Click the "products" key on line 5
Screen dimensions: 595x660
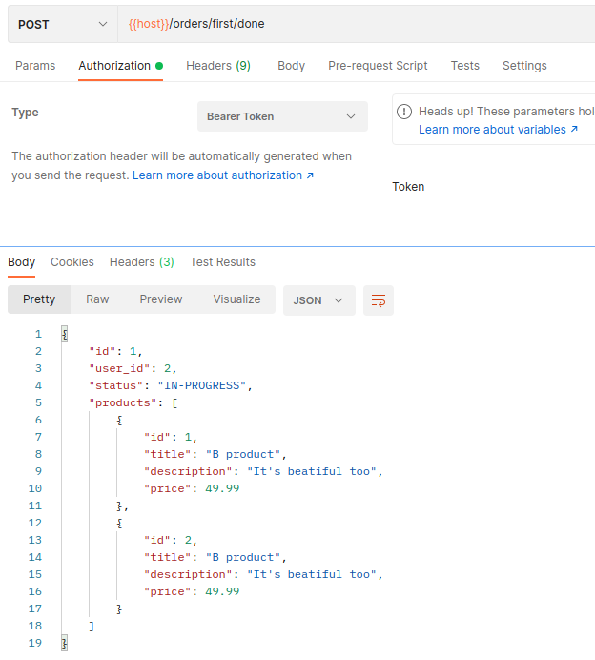coord(123,402)
